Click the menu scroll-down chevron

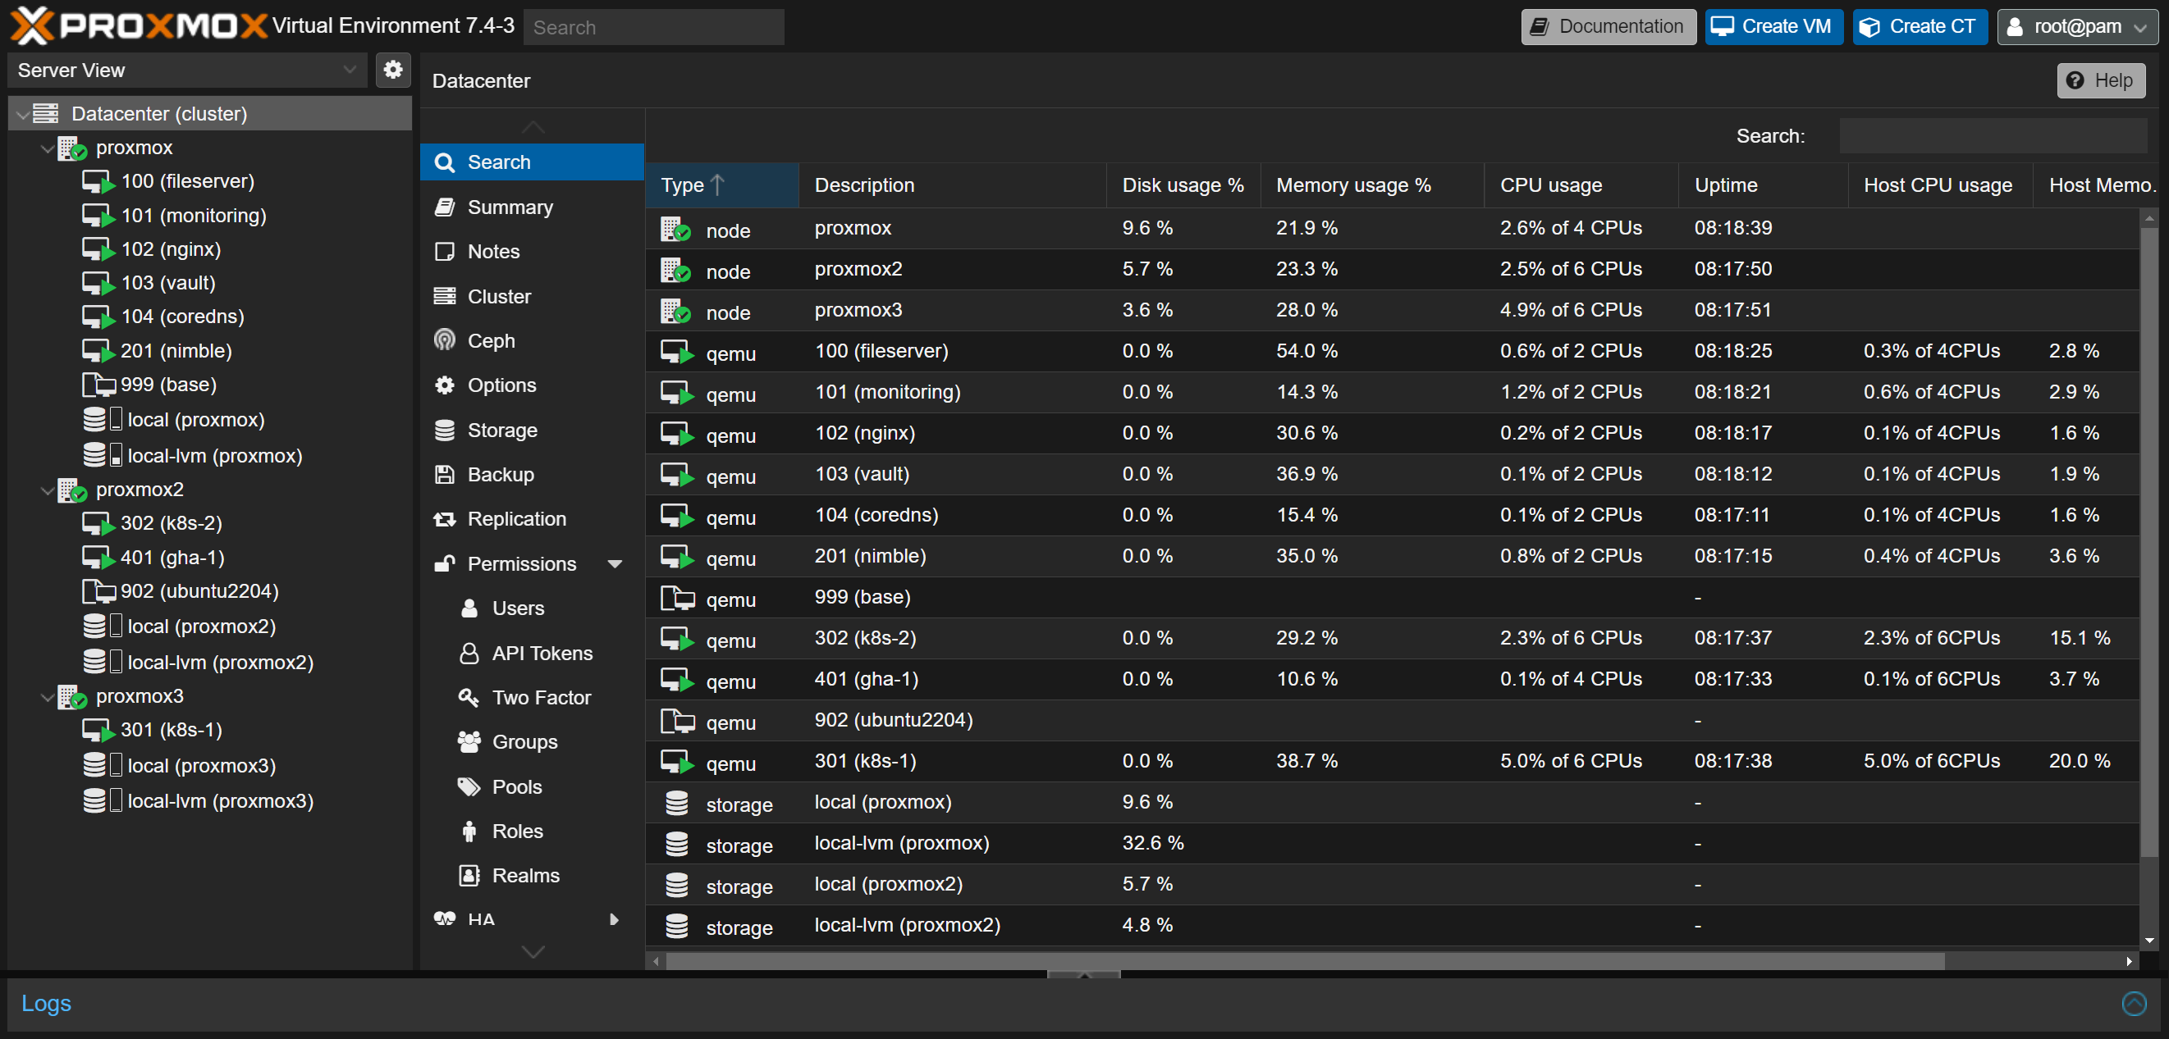[x=533, y=951]
